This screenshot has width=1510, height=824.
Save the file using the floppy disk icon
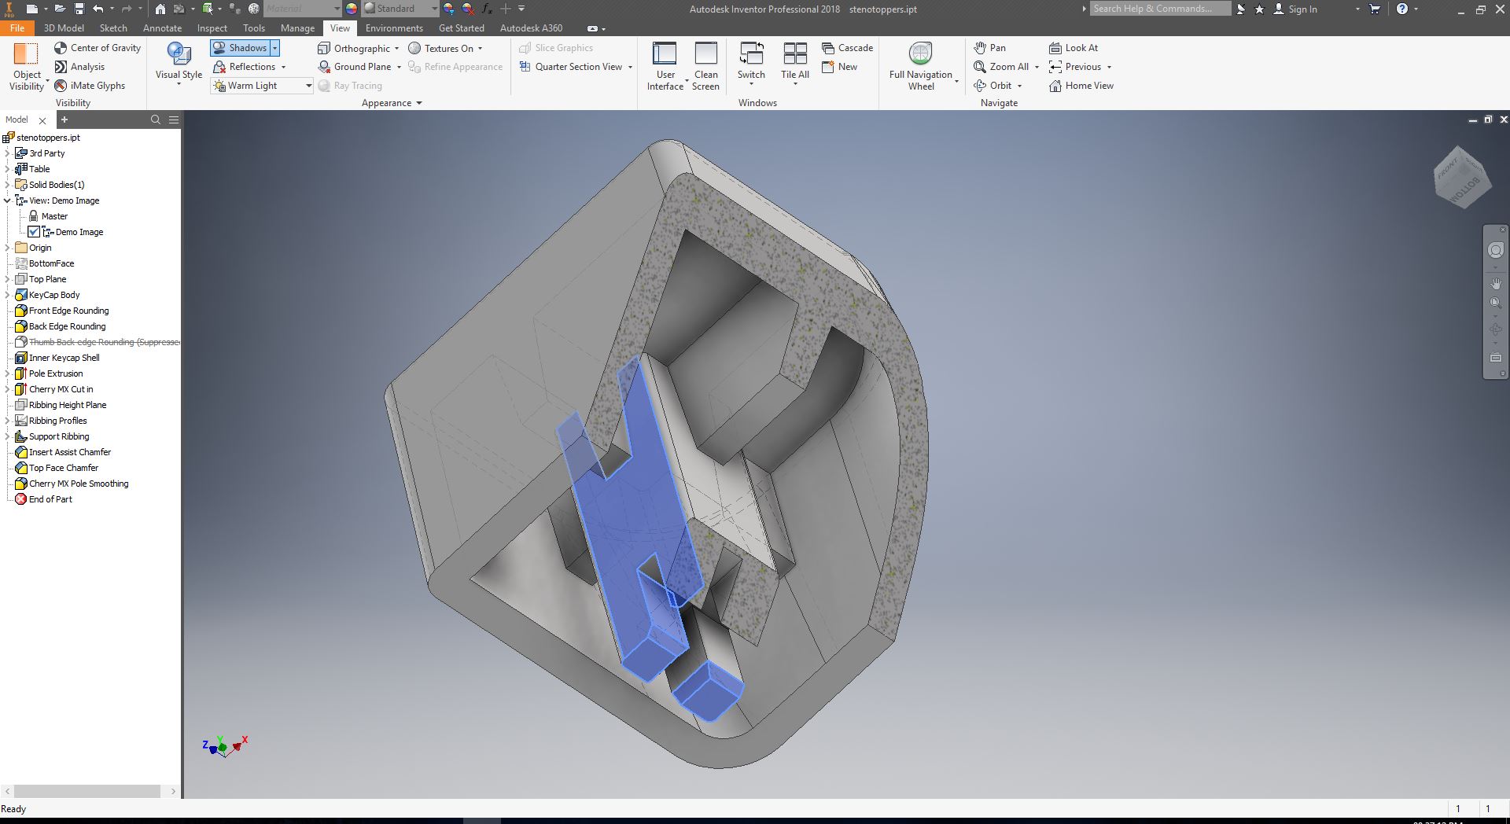tap(79, 9)
